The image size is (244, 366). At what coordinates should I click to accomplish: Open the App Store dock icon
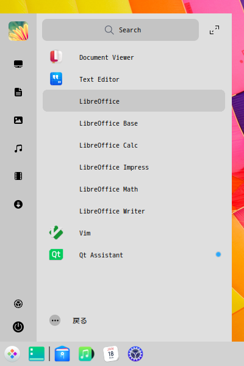(x=62, y=354)
